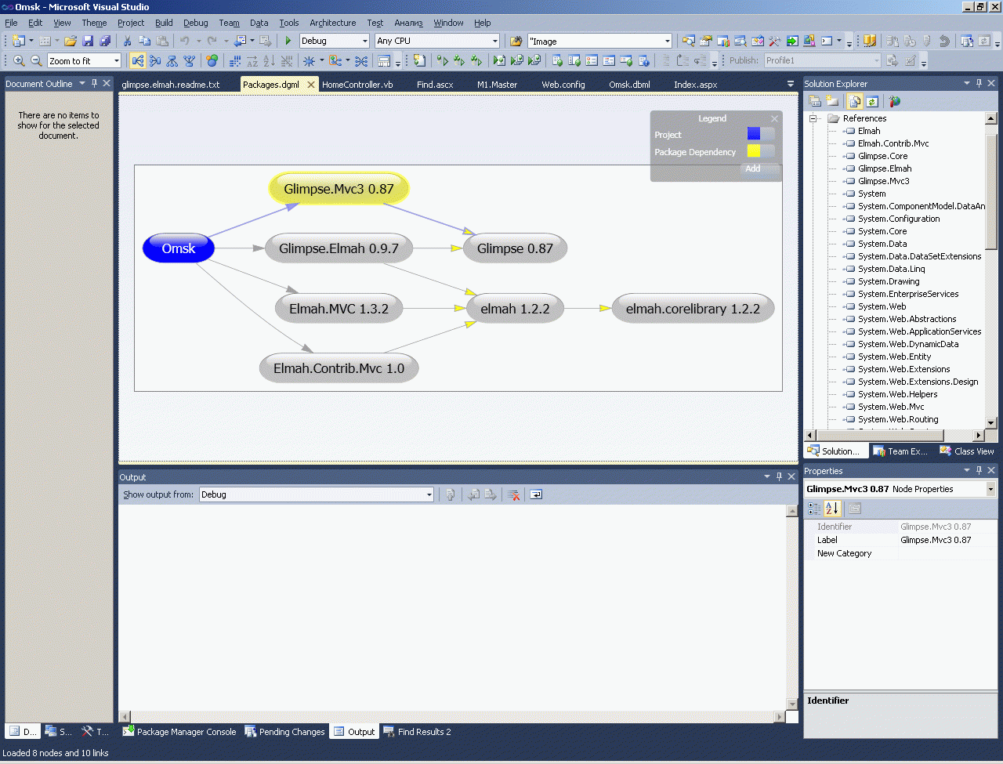Switch to the Team Explorer tab
This screenshot has height=764, width=1003.
click(x=900, y=451)
